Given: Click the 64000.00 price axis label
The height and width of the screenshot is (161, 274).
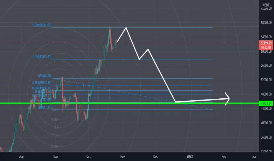Looking at the screenshot, I should click(x=266, y=37).
